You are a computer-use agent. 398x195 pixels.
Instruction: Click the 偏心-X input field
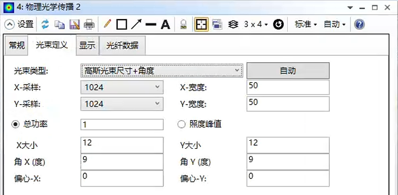click(x=122, y=178)
